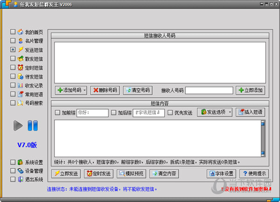Click the 删除号码 button

[105, 90]
